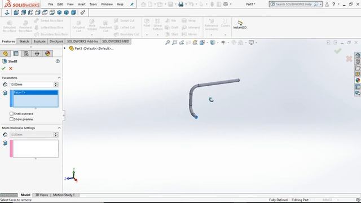The image size is (361, 203).
Task: Open the Window menu
Action: pyautogui.click(x=107, y=4)
